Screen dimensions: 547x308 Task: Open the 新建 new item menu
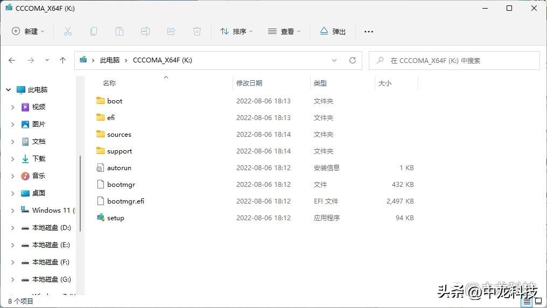click(x=28, y=31)
